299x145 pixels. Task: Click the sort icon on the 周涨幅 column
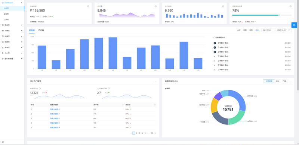[155, 105]
